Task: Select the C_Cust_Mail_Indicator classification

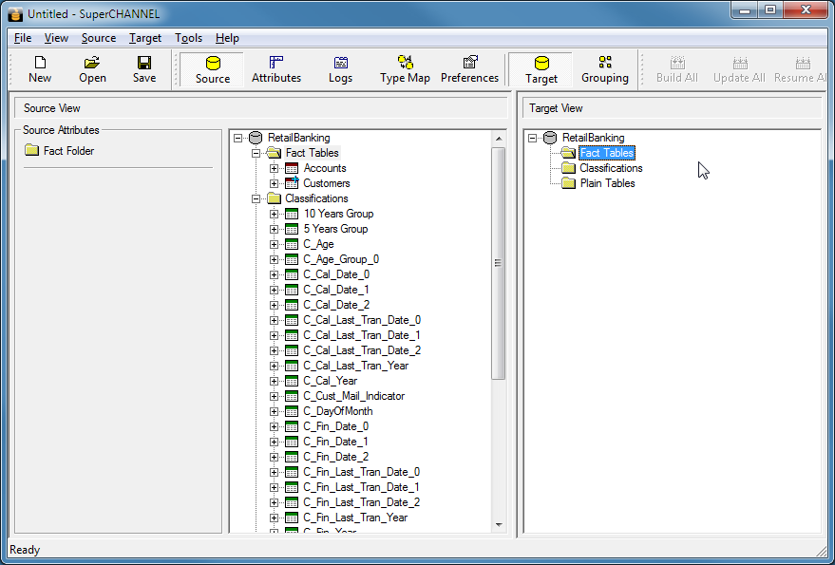Action: (x=353, y=396)
